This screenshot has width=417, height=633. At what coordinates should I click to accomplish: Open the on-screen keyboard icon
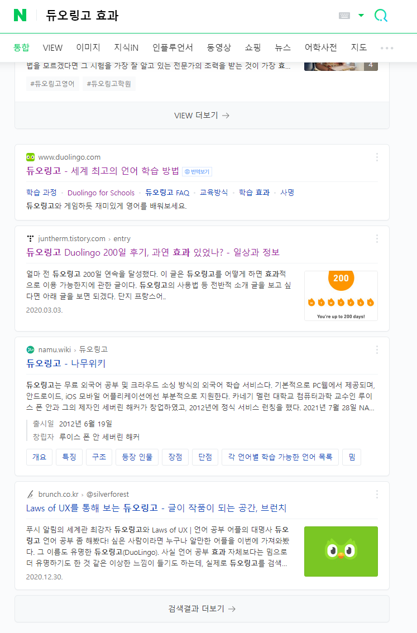344,15
